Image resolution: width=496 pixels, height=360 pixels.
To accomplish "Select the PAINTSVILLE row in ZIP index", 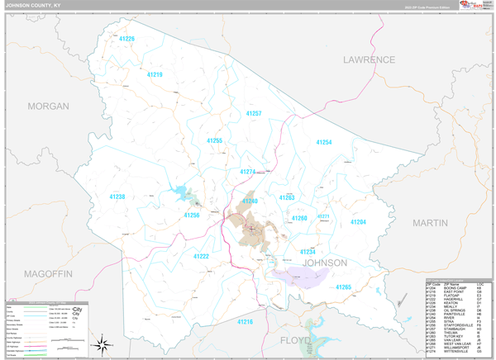I will point(458,314).
